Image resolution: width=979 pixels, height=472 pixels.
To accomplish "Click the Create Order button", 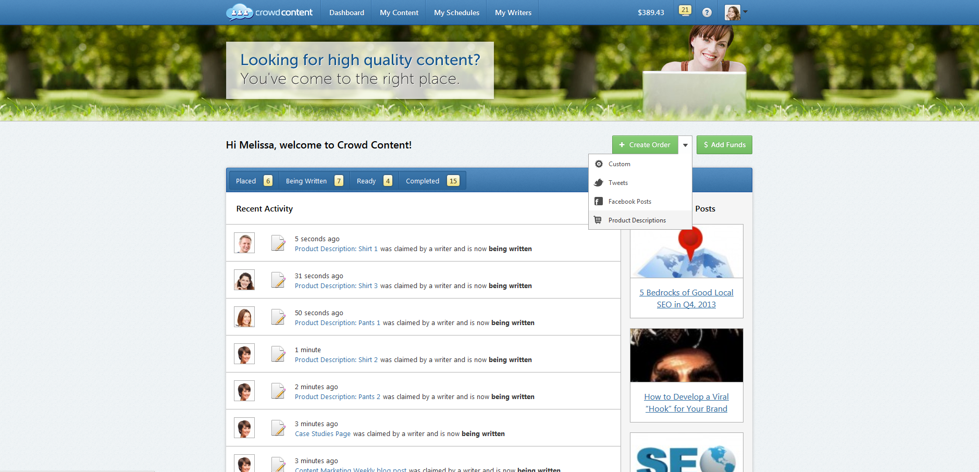I will pyautogui.click(x=645, y=145).
